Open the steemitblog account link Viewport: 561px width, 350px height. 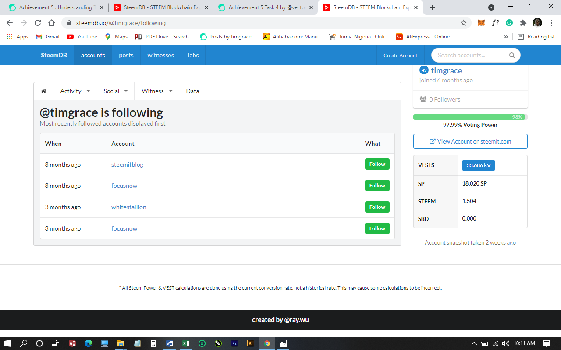(x=127, y=164)
